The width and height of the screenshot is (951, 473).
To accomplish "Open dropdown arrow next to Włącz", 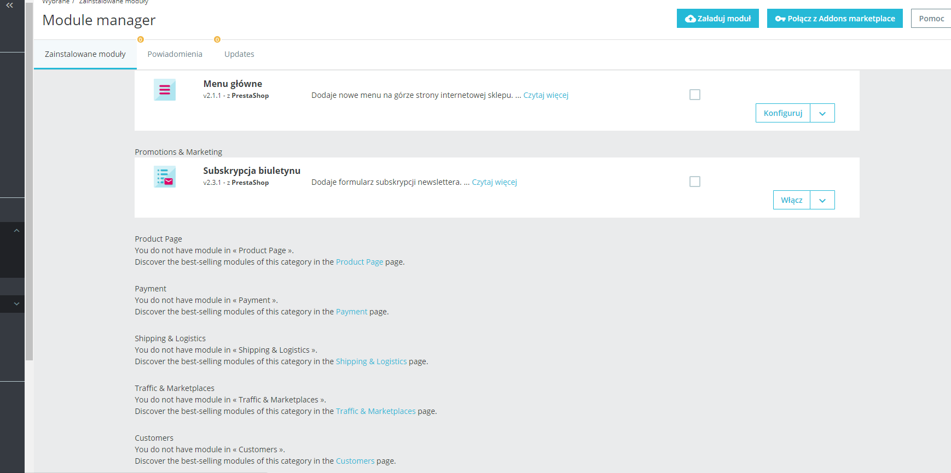I will click(822, 200).
